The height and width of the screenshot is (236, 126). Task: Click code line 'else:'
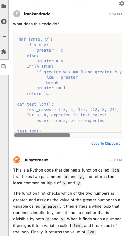[x=33, y=56]
